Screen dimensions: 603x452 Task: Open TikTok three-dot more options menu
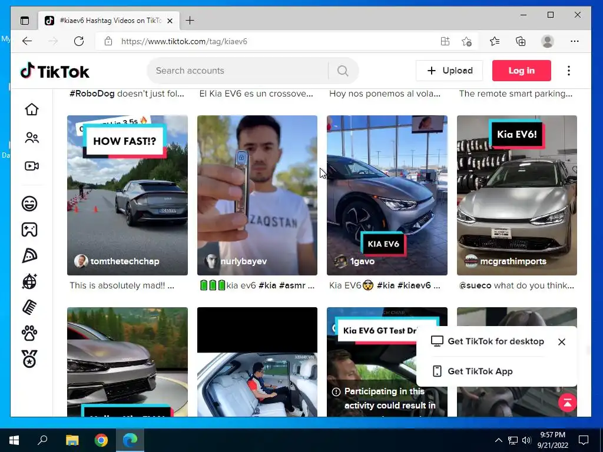(x=569, y=71)
